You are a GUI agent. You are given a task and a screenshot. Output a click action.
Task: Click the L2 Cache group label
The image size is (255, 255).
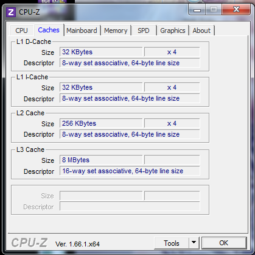pyautogui.click(x=30, y=113)
